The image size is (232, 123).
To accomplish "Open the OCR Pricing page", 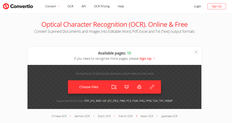I will point(102,6).
